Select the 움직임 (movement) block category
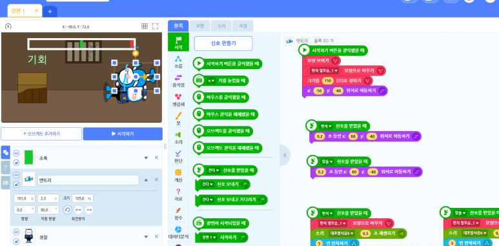Image resolution: width=499 pixels, height=246 pixels. coord(178,81)
